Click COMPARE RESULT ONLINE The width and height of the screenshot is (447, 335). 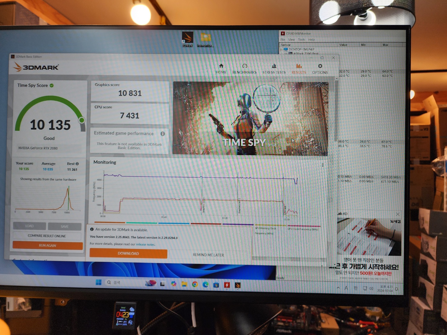click(47, 236)
